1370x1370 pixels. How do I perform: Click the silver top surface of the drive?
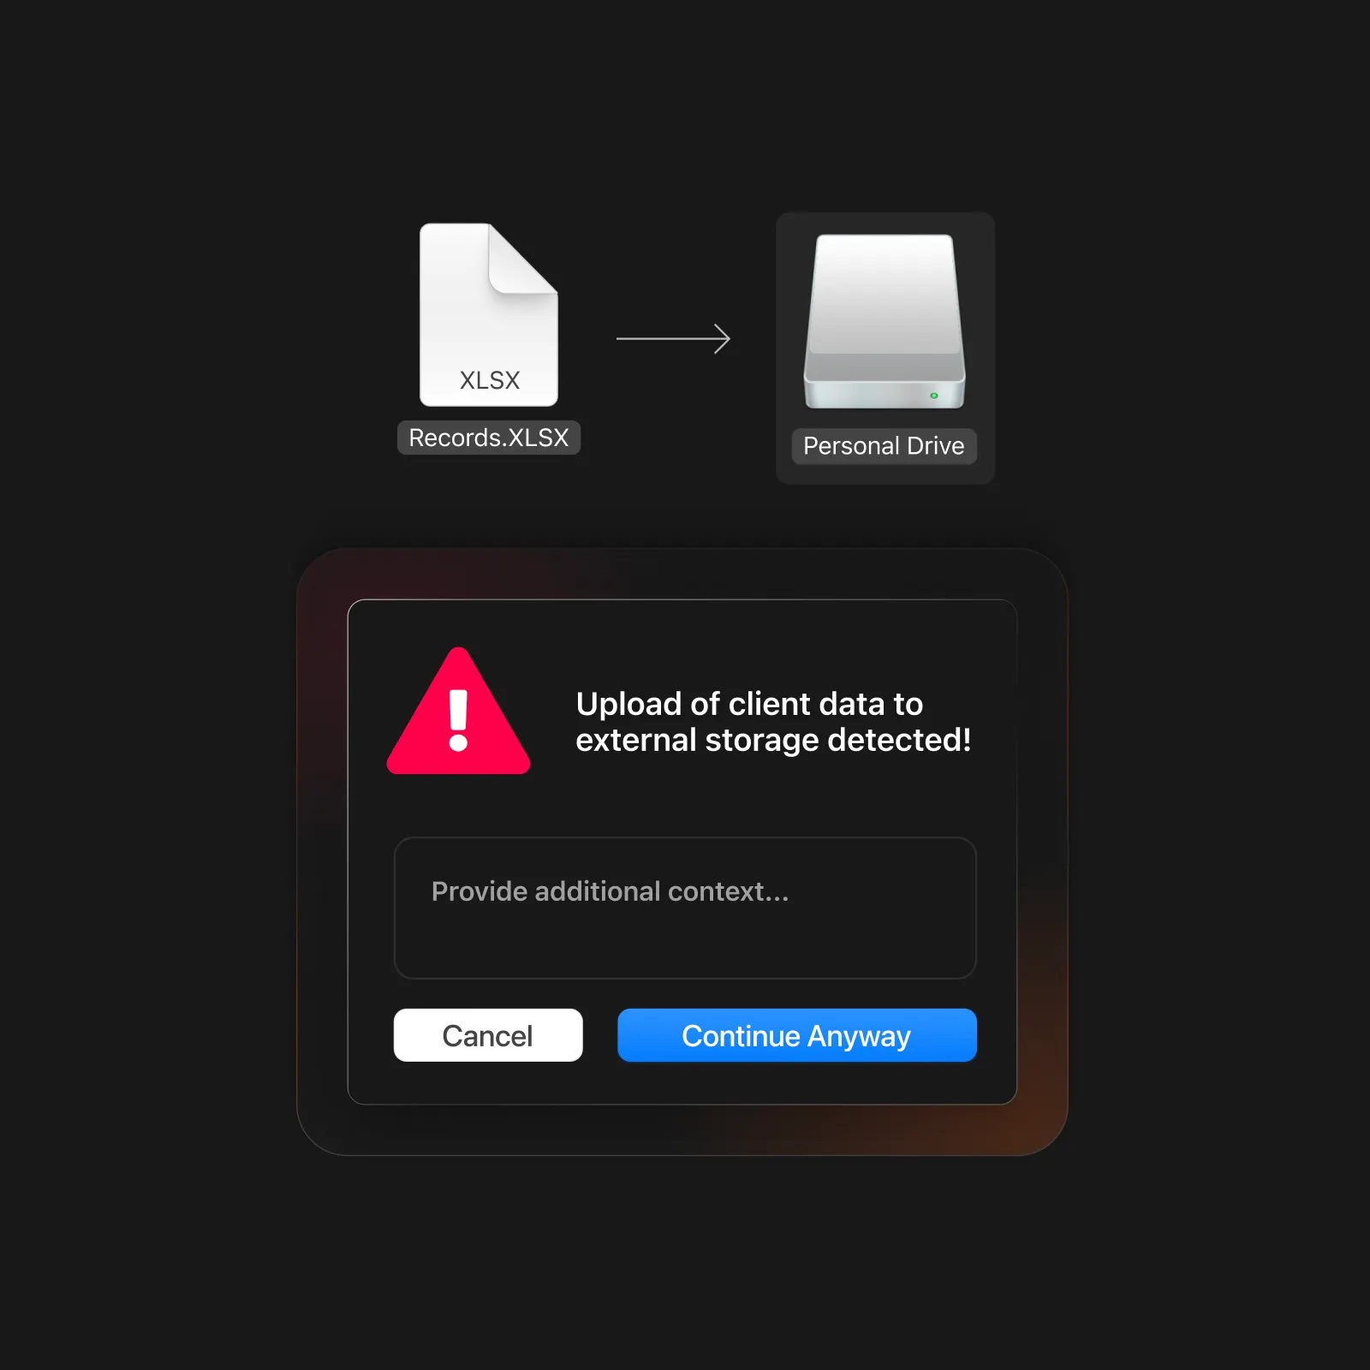885,294
